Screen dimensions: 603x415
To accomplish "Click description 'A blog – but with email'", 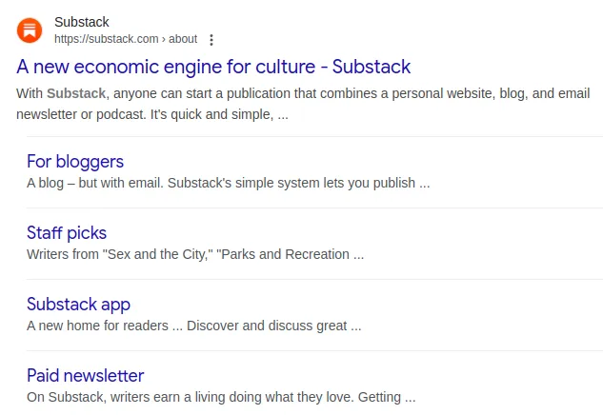I will point(95,183).
